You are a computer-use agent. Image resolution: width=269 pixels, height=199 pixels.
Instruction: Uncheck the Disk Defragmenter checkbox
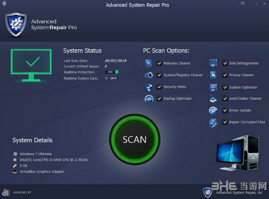pos(225,63)
